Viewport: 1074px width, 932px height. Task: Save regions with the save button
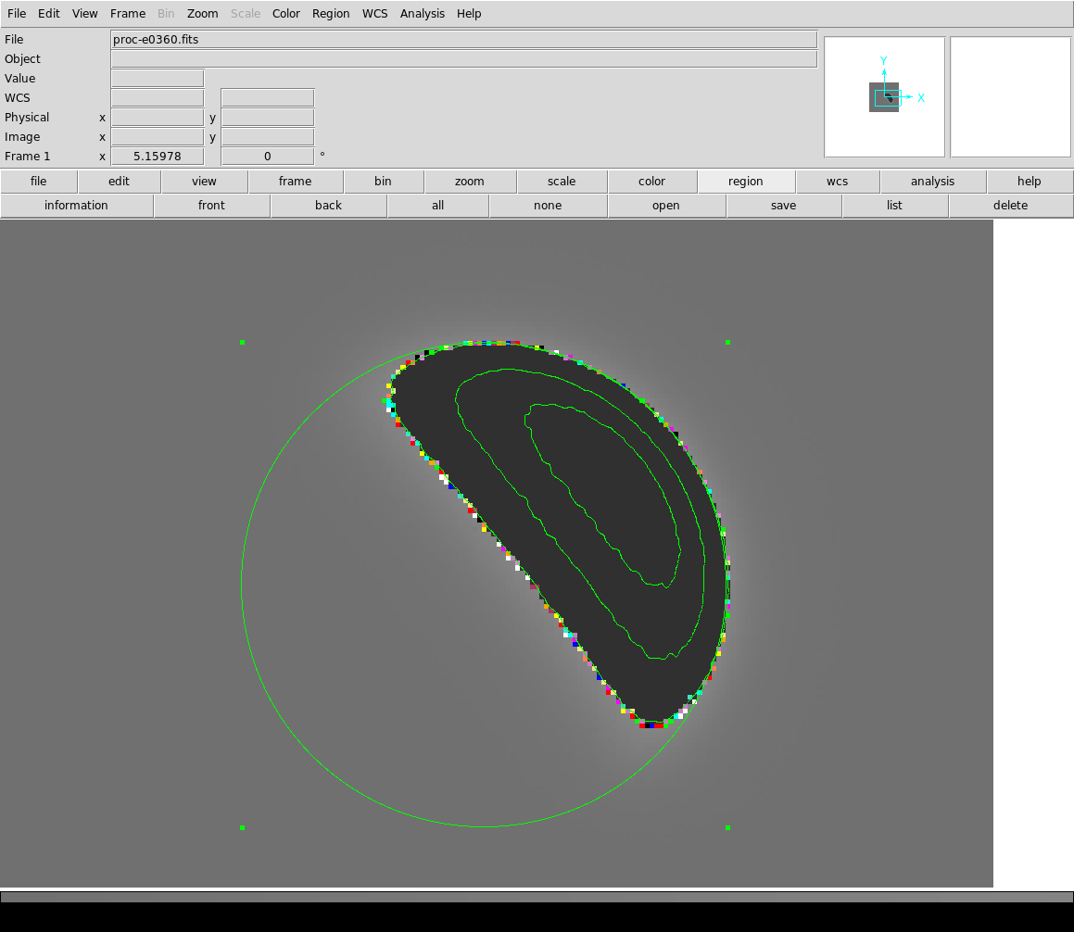783,206
